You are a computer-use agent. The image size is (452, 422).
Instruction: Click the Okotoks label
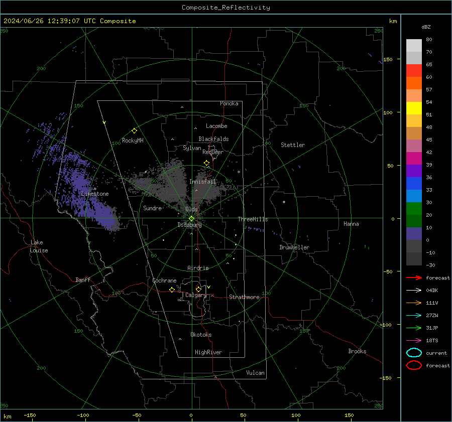(201, 334)
